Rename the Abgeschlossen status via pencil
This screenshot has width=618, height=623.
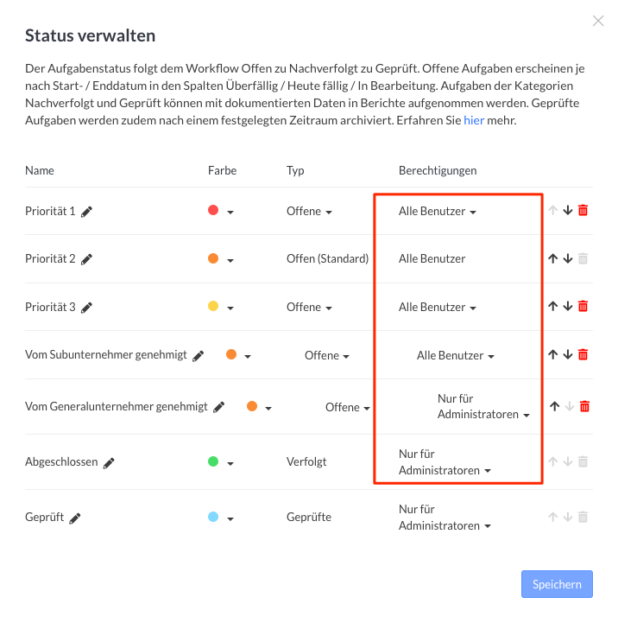109,463
